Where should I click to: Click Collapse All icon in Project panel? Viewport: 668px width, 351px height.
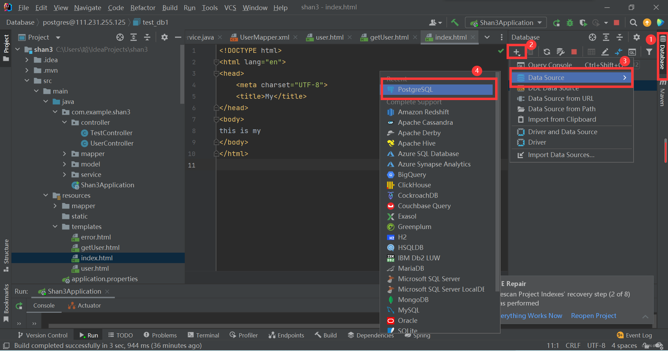tap(147, 37)
